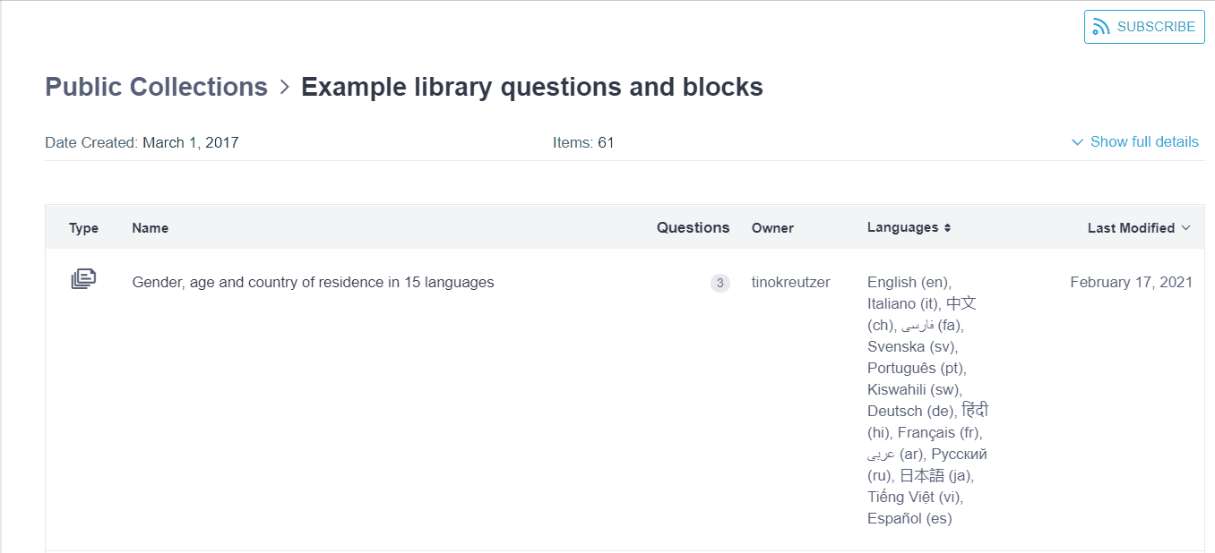This screenshot has width=1215, height=553.
Task: Select owner tinokreutzer in the row
Action: point(790,283)
